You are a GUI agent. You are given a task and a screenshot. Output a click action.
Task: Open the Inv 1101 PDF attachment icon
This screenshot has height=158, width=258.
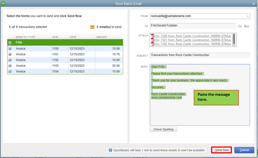point(153,40)
